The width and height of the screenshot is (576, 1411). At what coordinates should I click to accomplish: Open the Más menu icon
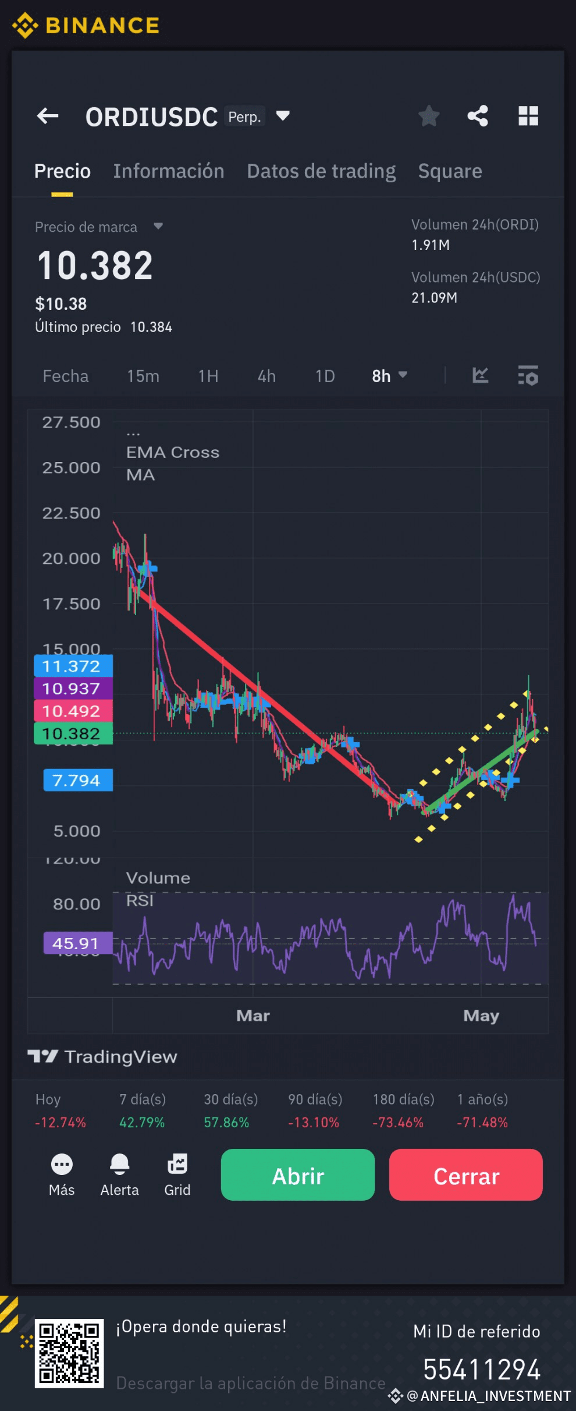click(62, 1175)
